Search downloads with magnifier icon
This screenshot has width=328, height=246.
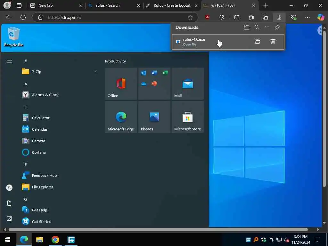point(257,27)
